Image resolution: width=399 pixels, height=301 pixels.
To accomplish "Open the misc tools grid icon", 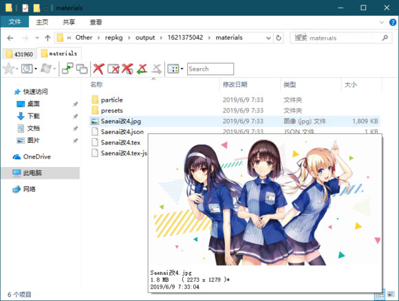I will pos(173,69).
